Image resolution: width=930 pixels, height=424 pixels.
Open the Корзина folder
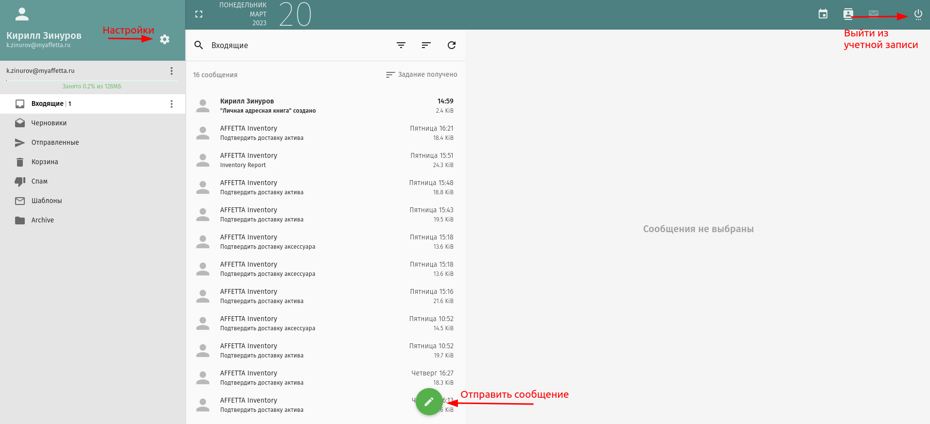[44, 162]
